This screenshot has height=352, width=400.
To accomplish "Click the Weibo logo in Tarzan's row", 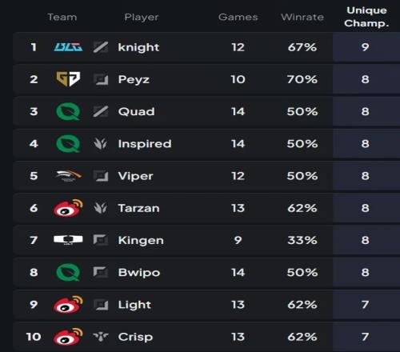I will [x=68, y=208].
